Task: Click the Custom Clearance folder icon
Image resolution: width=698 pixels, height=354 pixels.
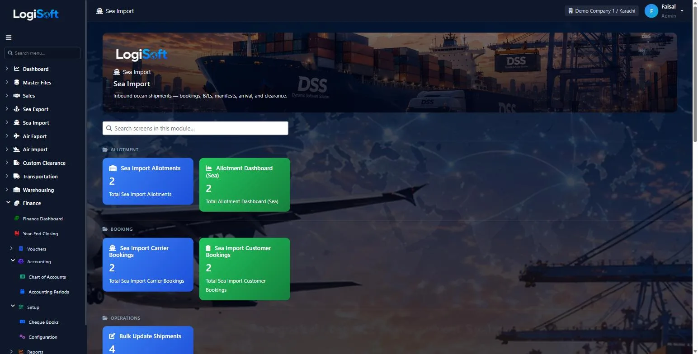Action: click(x=17, y=163)
